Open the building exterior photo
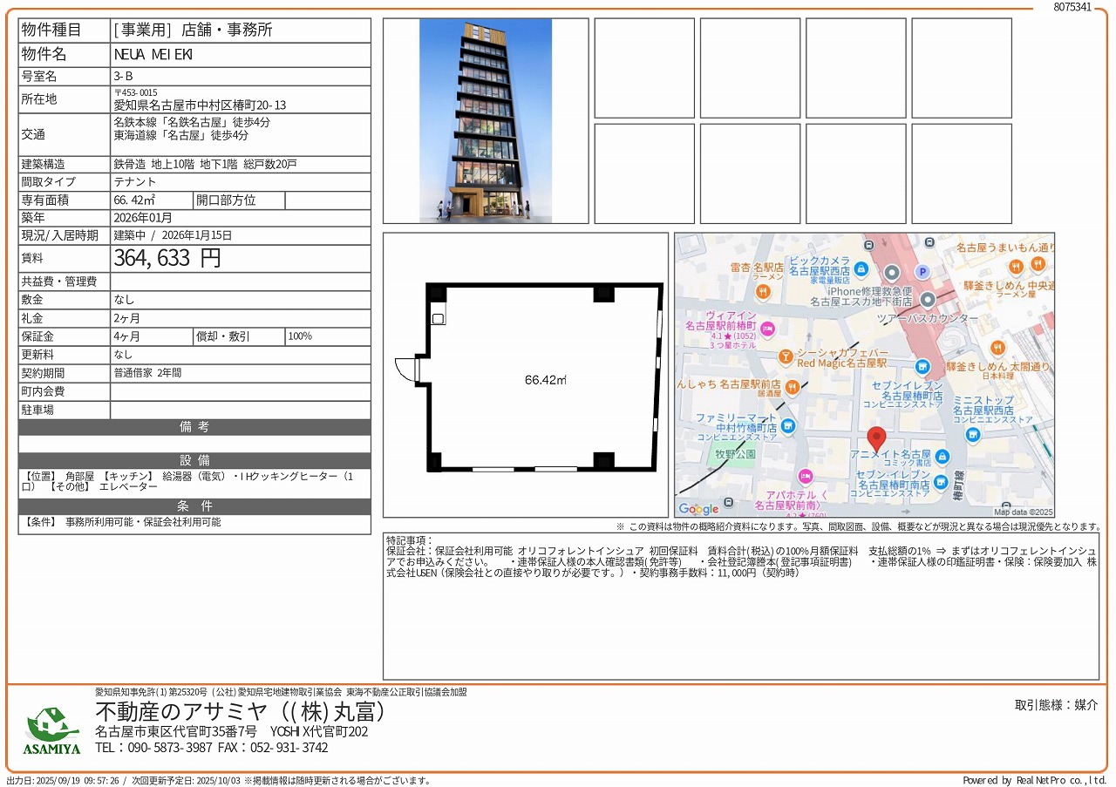This screenshot has width=1116, height=787. click(486, 120)
